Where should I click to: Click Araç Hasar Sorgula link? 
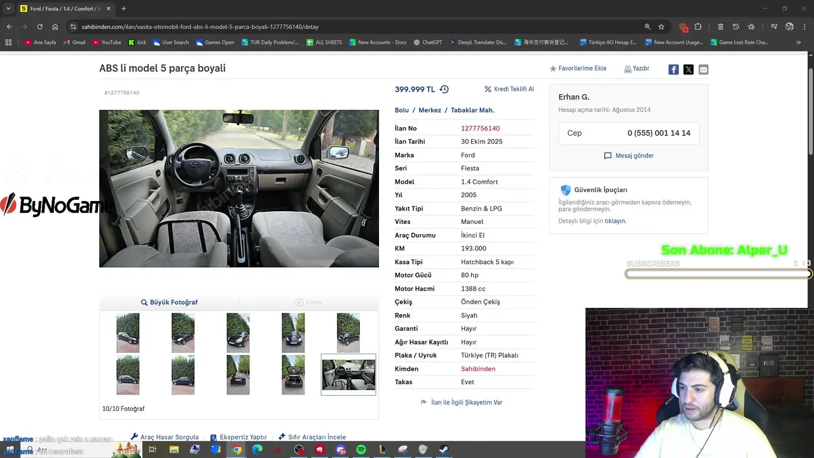165,437
